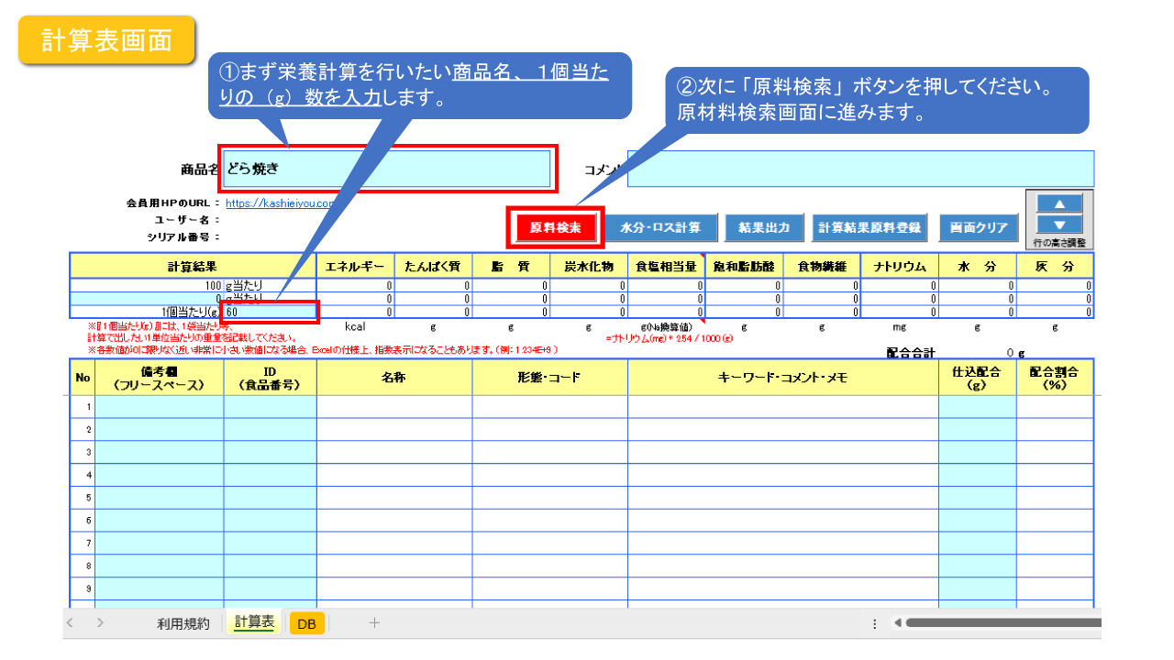Select the 商品名 field containing どら焼き
Screen dimensions: 1174x660
click(386, 169)
